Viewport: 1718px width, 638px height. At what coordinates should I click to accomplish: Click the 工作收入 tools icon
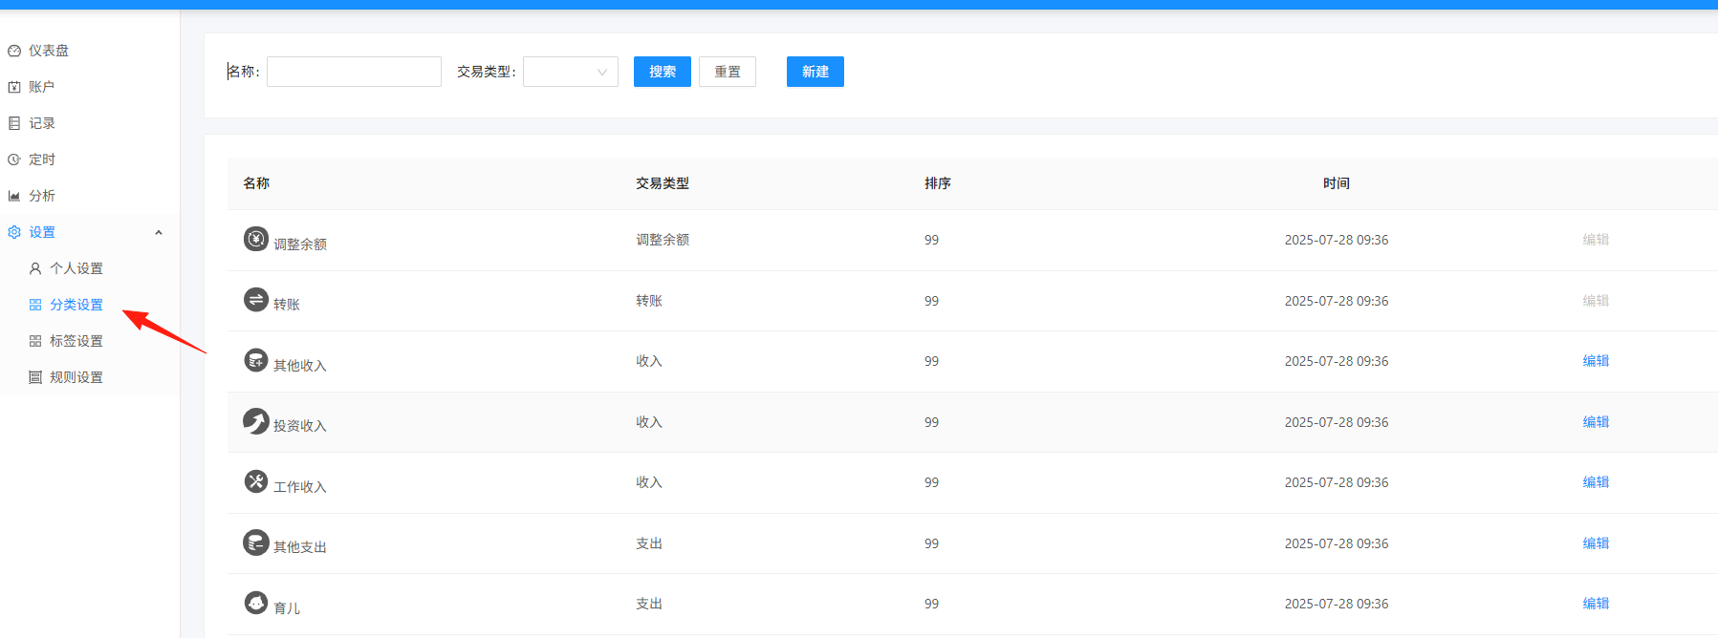255,482
